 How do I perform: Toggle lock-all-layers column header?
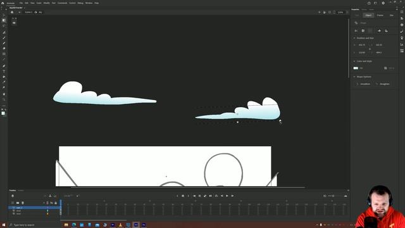pos(56,203)
